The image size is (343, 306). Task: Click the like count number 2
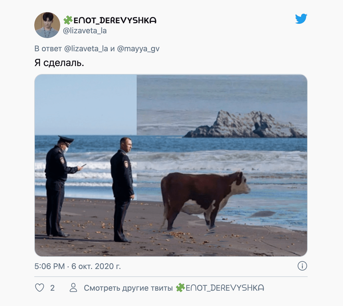(53, 288)
